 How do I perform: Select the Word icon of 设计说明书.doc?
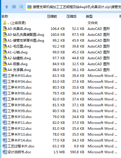[5, 152]
